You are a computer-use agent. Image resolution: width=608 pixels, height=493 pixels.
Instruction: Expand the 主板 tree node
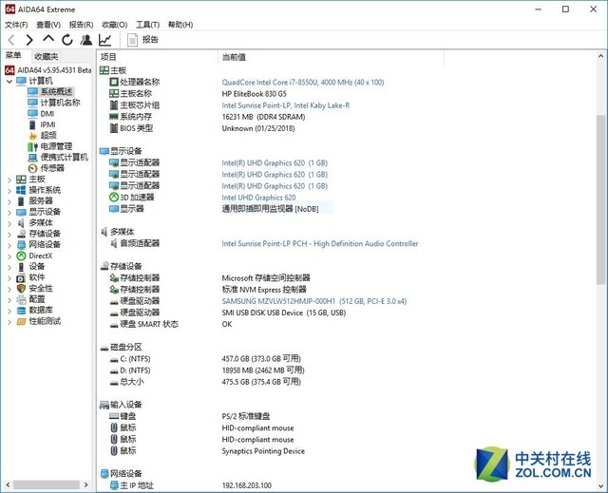[x=9, y=180]
